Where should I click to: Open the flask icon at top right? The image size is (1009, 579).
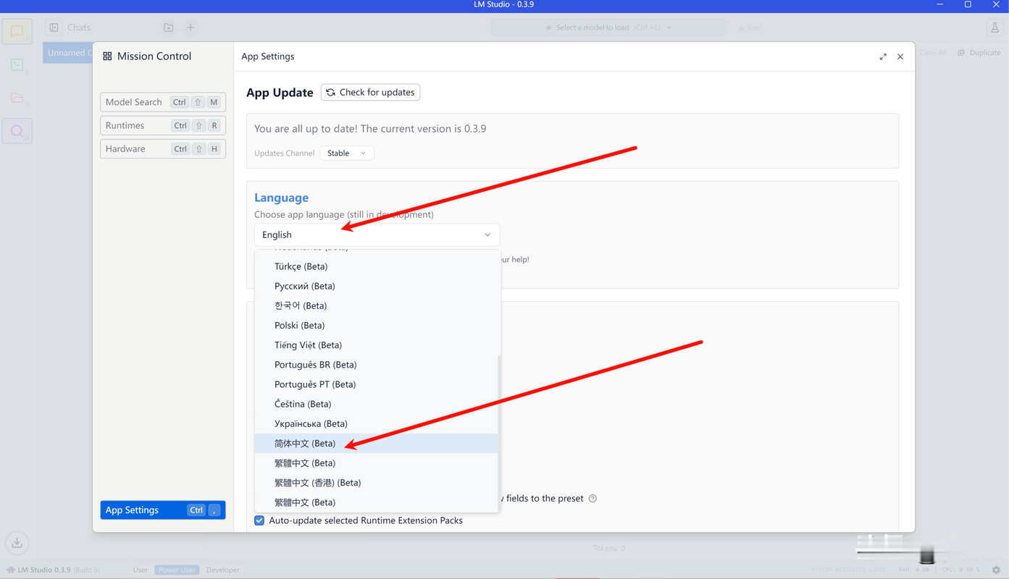995,28
